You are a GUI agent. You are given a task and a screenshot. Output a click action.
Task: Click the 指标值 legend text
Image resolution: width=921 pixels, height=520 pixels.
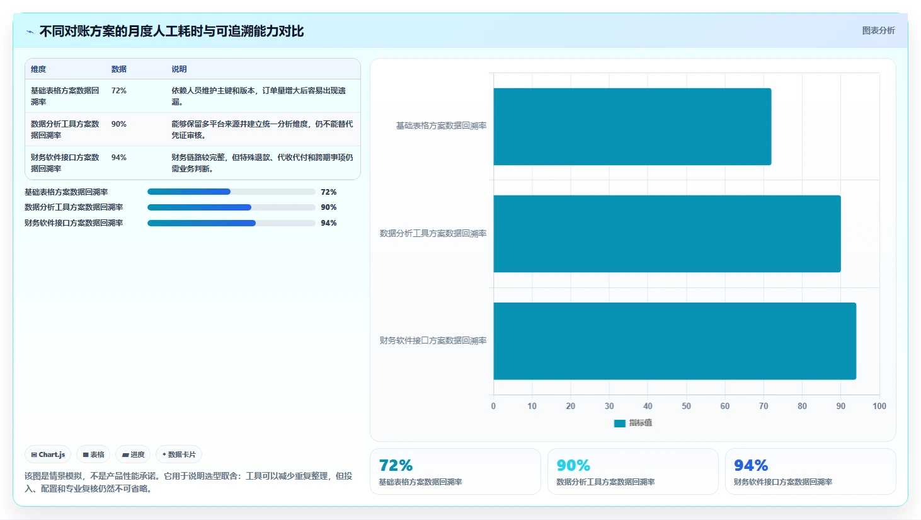[x=641, y=423]
